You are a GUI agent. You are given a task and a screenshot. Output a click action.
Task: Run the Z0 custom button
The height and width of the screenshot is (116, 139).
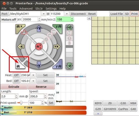[110, 103]
